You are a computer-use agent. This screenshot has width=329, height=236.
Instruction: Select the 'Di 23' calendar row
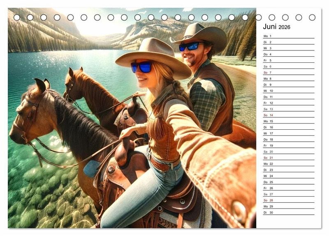tap(289, 170)
